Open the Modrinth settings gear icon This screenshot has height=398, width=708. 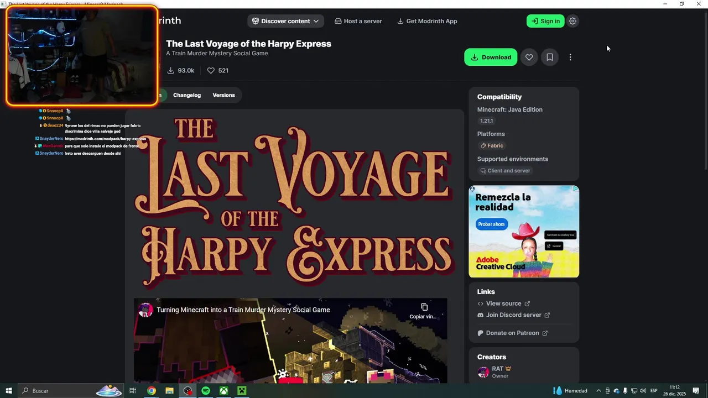coord(572,21)
